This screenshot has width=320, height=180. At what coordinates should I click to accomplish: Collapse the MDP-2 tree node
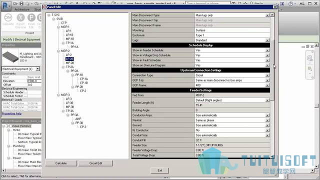point(58,51)
